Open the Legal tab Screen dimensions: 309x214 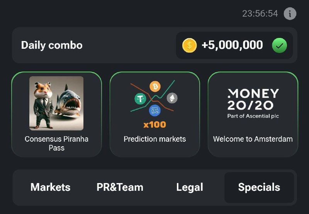[190, 187]
